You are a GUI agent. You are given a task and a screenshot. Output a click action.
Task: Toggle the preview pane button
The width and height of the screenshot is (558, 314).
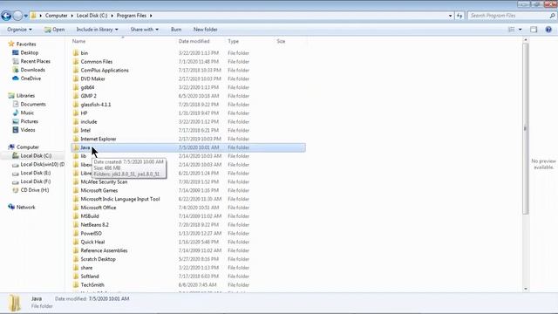[x=534, y=30]
